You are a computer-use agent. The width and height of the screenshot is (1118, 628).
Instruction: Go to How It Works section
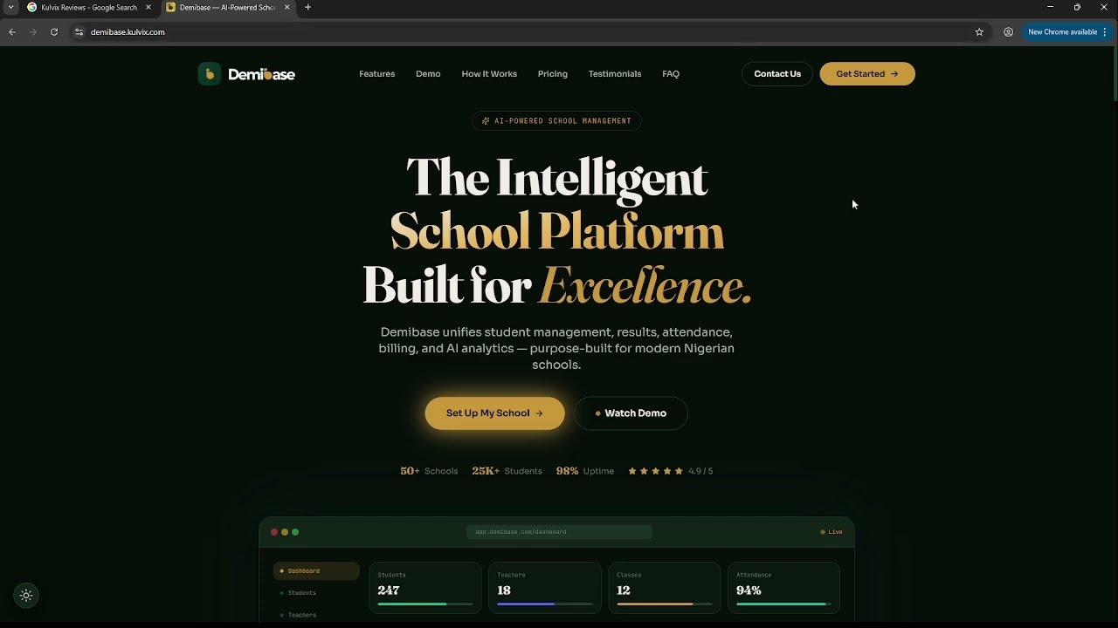[x=489, y=74]
